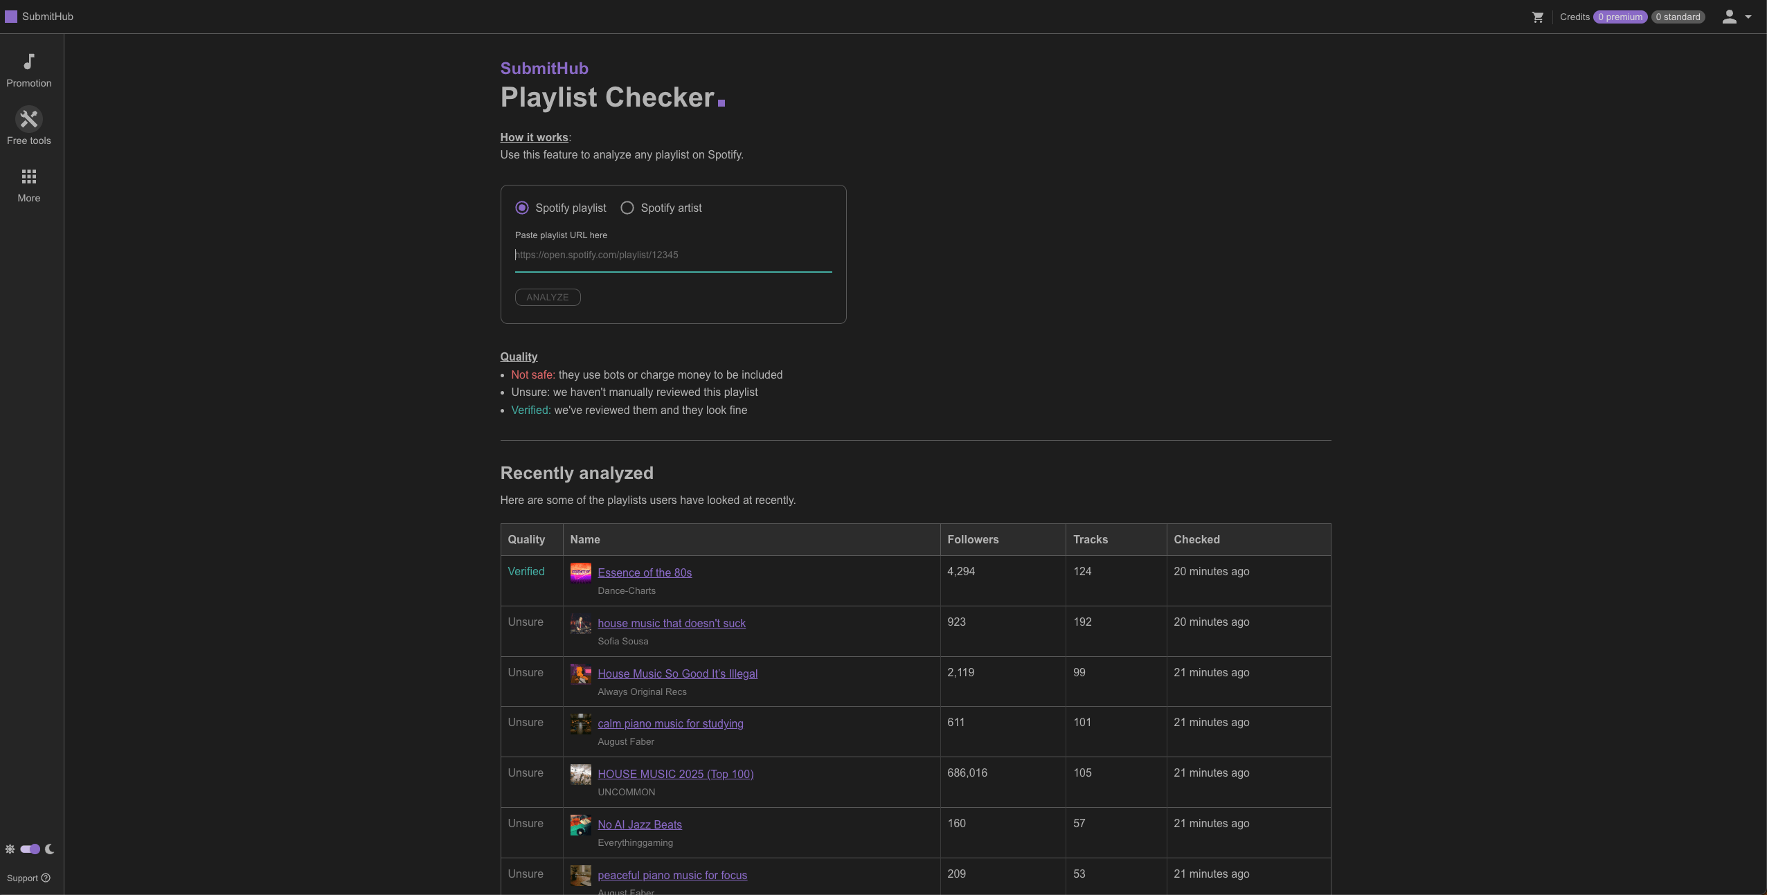Open House Music So Good It's Illegal

pos(678,673)
